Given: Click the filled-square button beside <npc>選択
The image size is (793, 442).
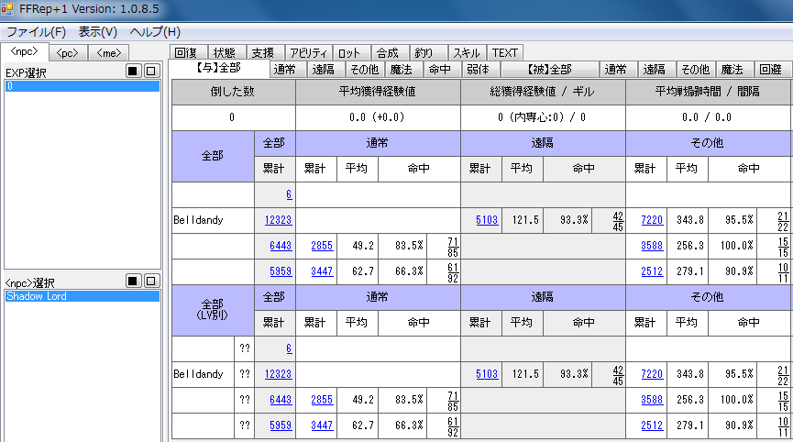Looking at the screenshot, I should coord(134,282).
